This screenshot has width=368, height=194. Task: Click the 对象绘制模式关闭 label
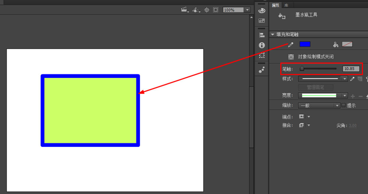point(315,57)
